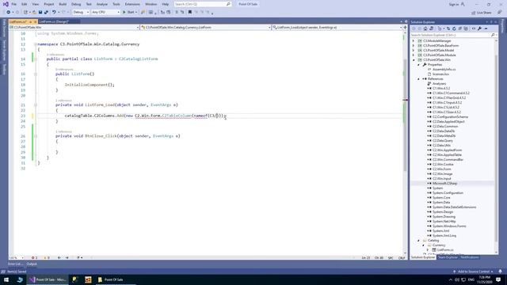
Task: Click the Visual Studio taskbar button
Action: click(48, 279)
